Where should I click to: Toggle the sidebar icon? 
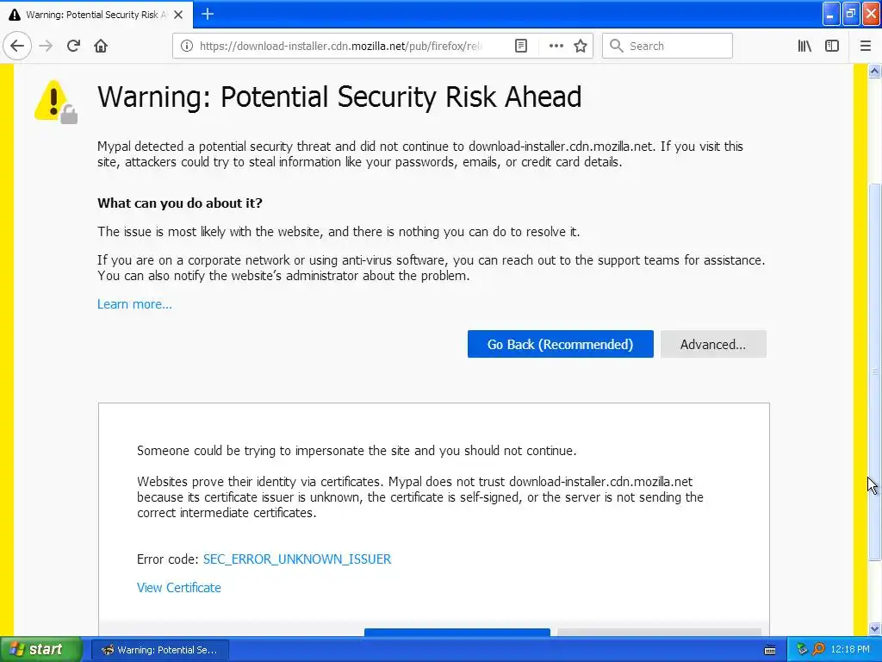pyautogui.click(x=832, y=46)
